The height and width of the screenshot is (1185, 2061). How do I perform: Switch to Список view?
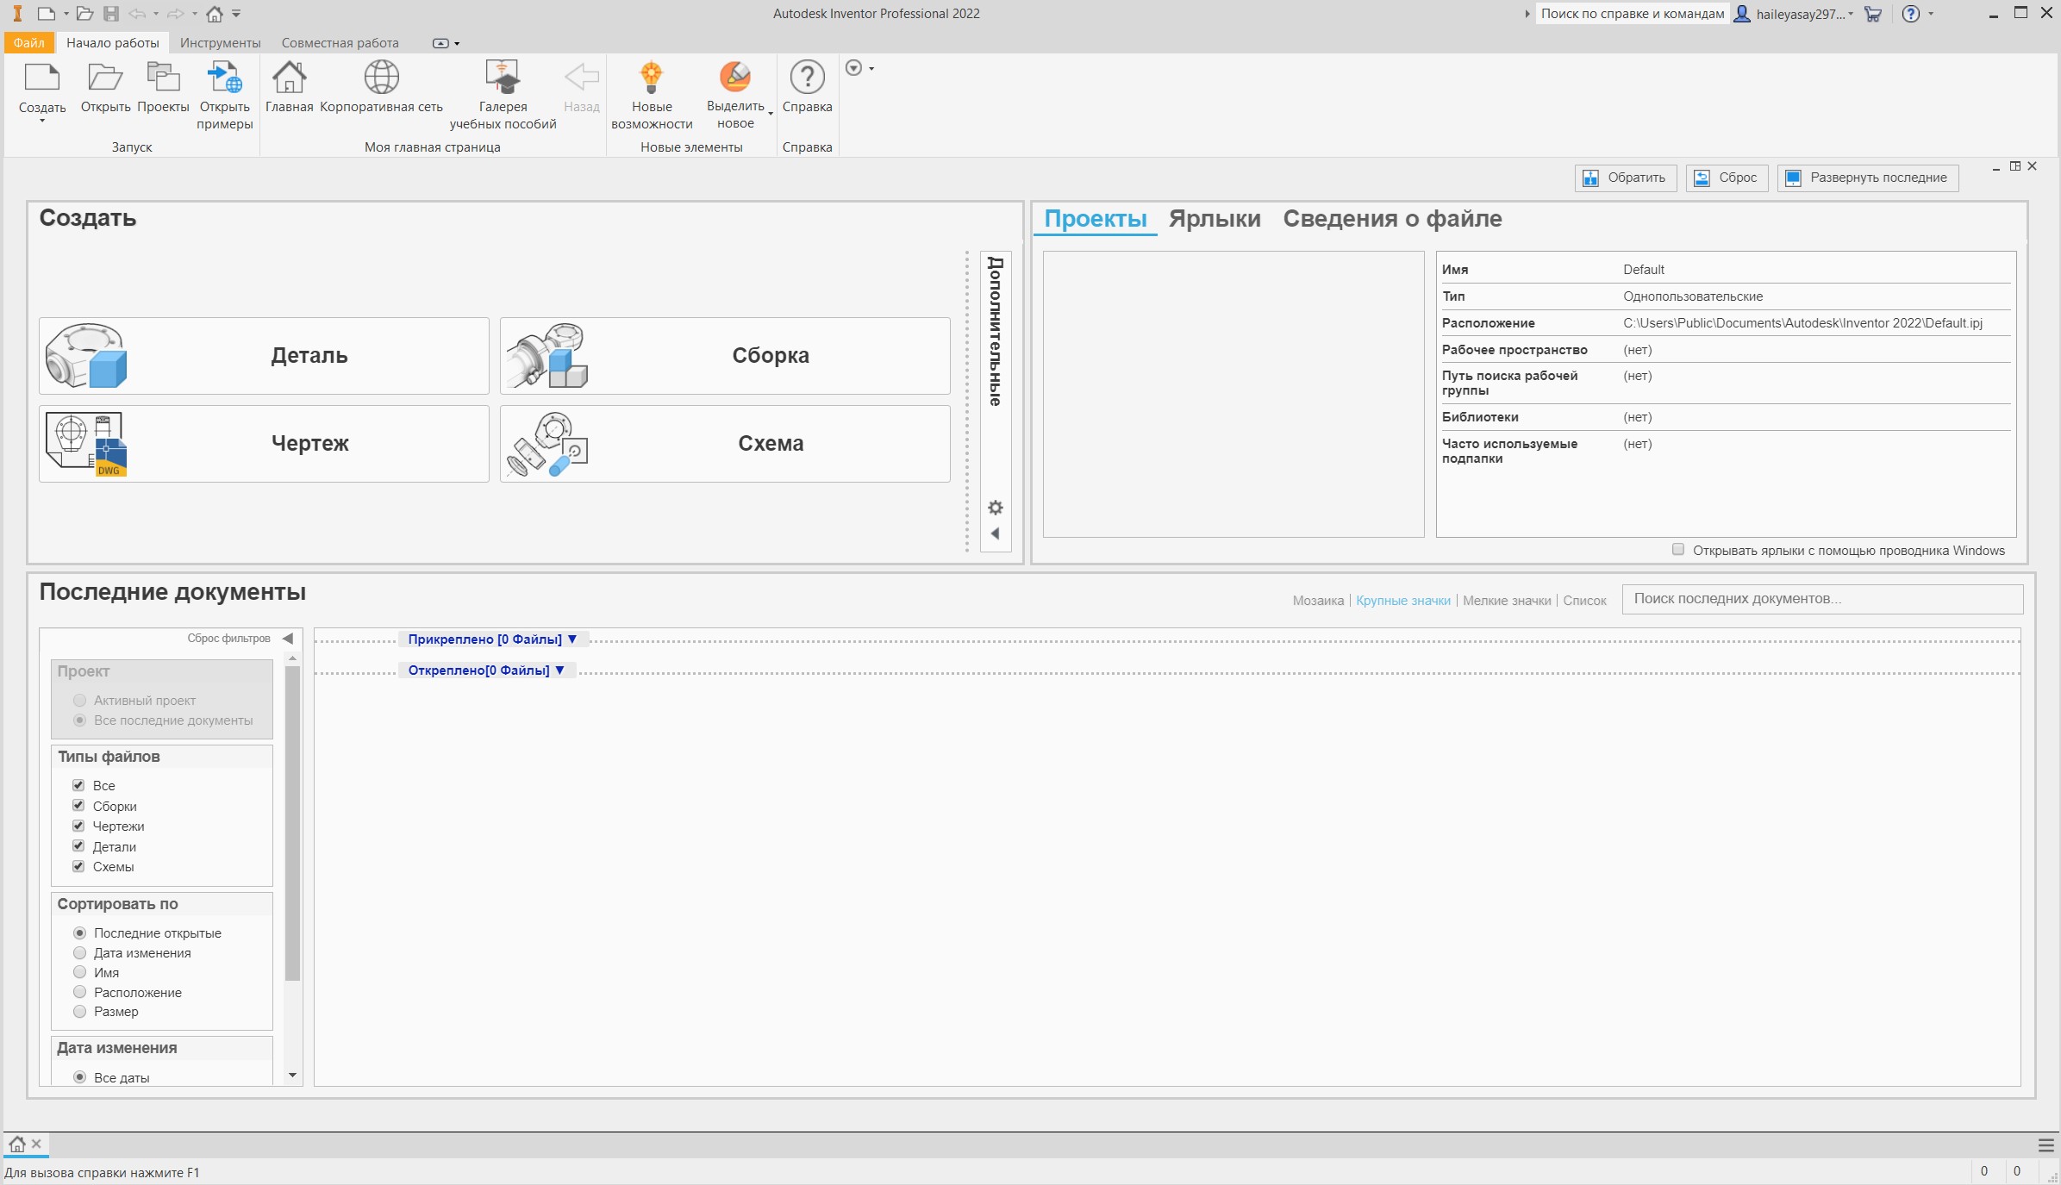(x=1585, y=601)
